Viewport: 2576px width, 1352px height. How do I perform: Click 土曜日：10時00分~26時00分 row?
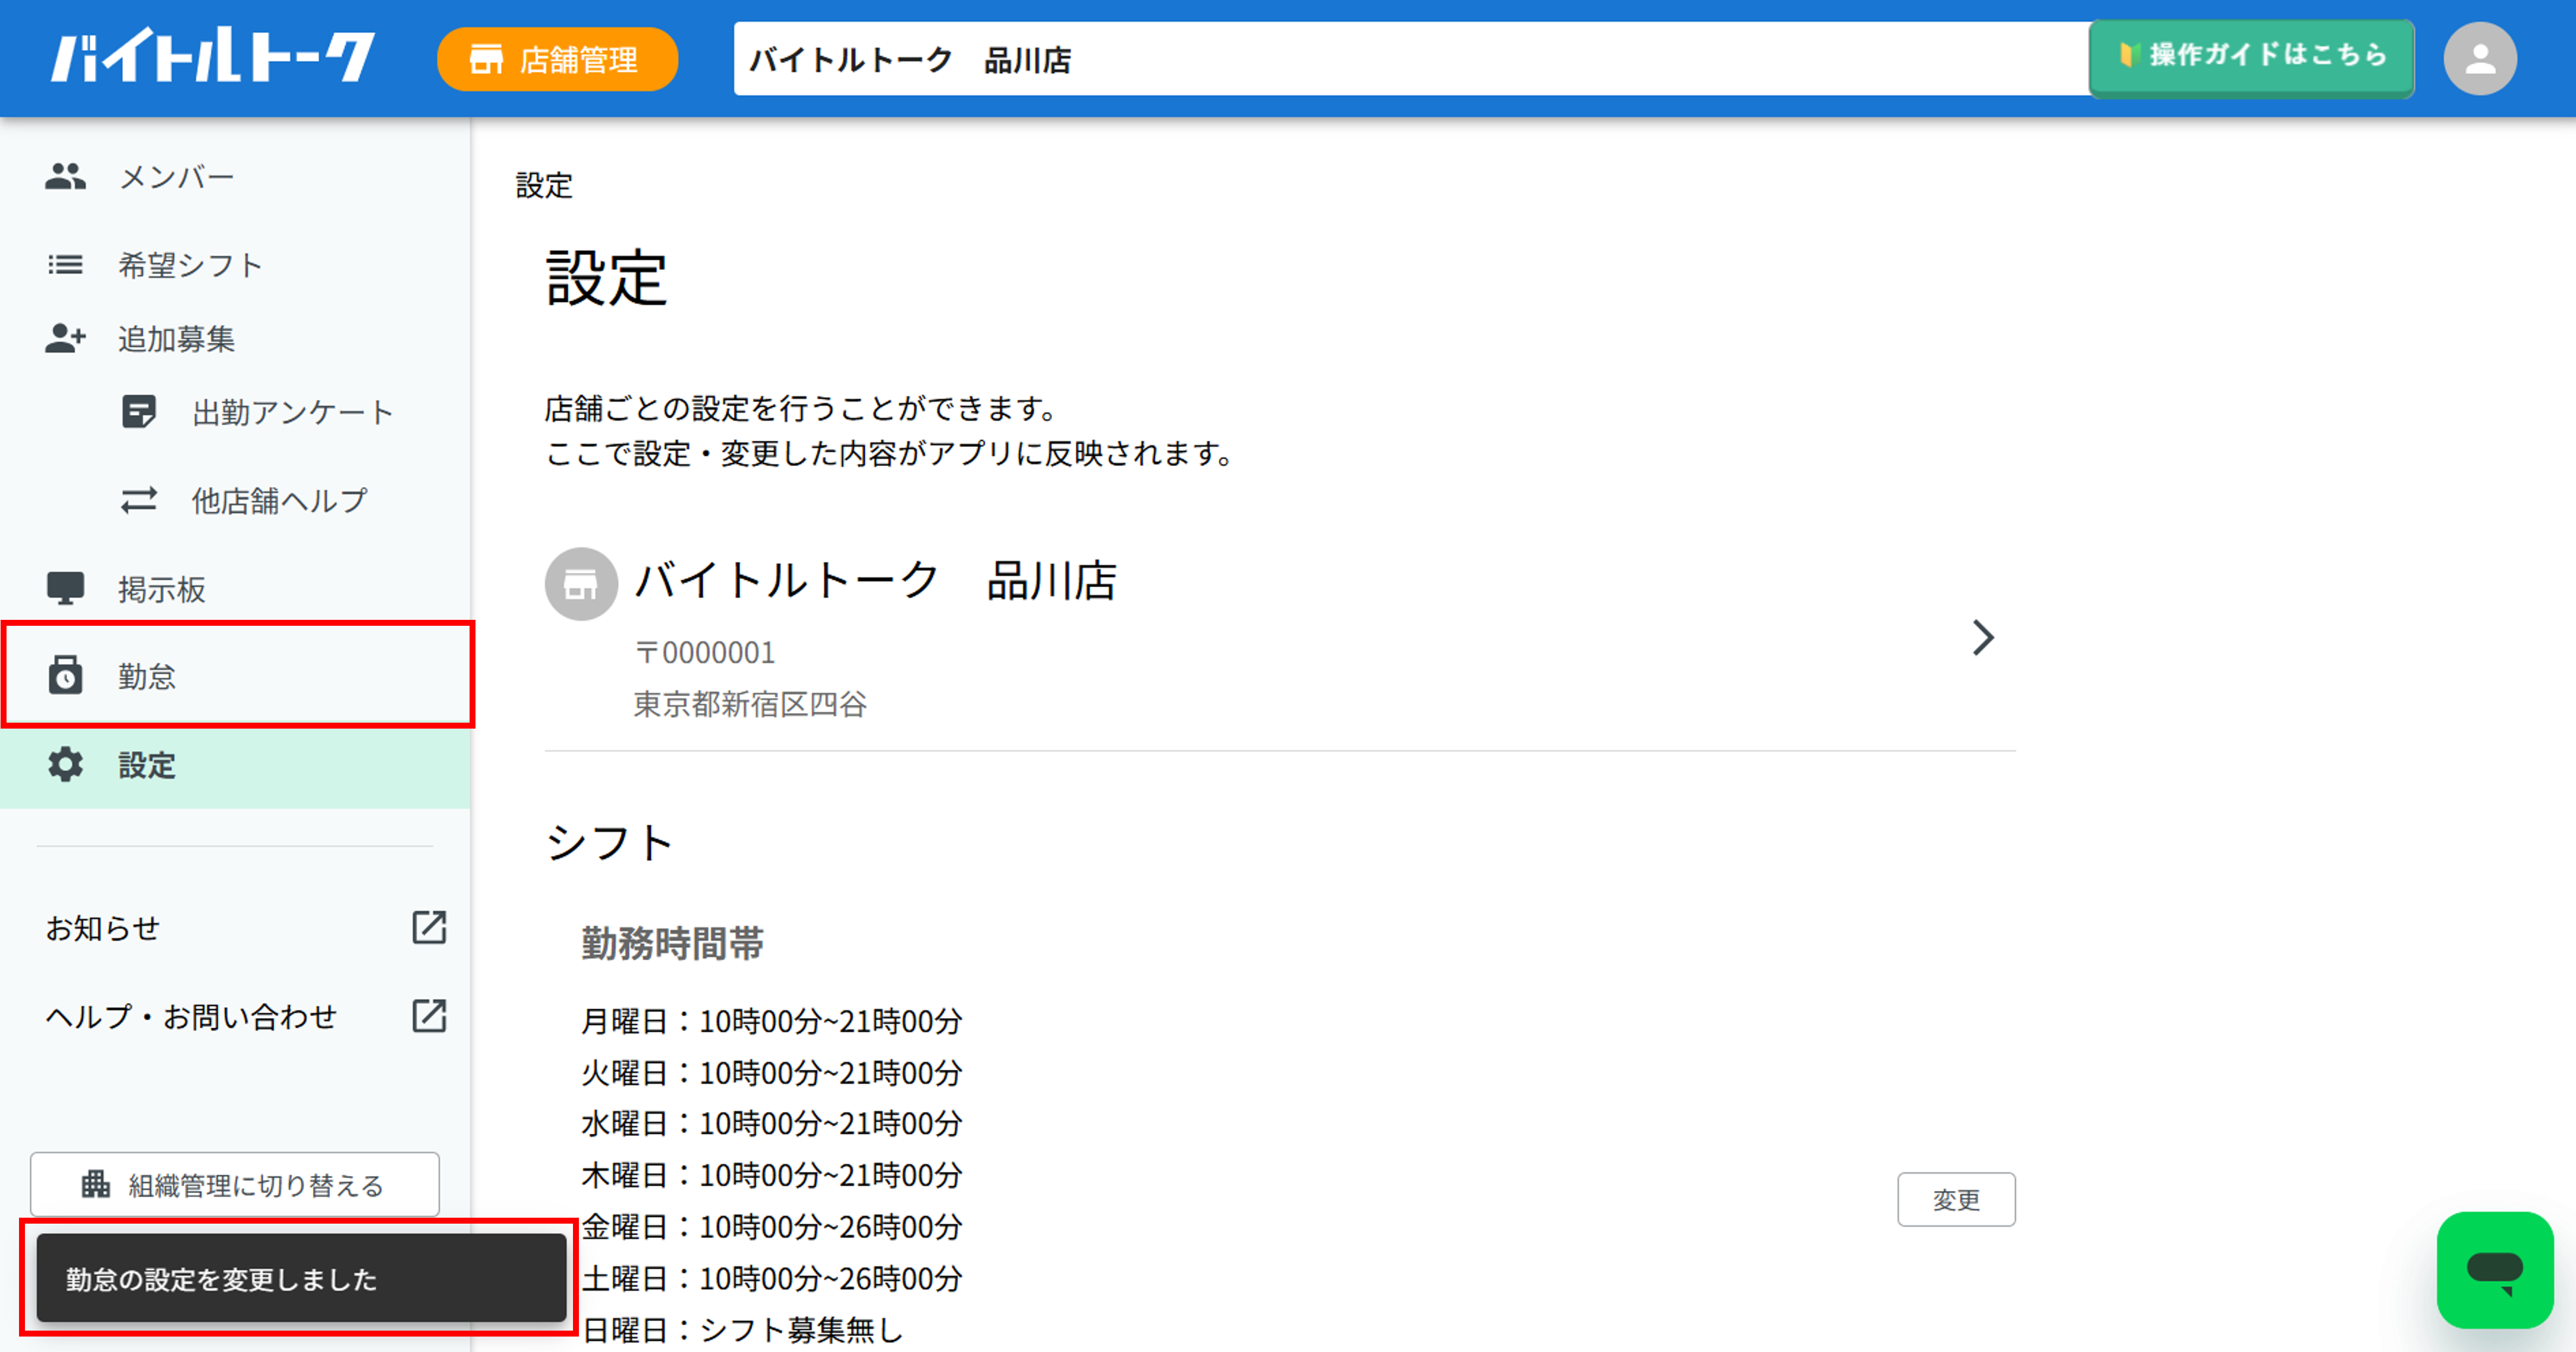pyautogui.click(x=771, y=1279)
